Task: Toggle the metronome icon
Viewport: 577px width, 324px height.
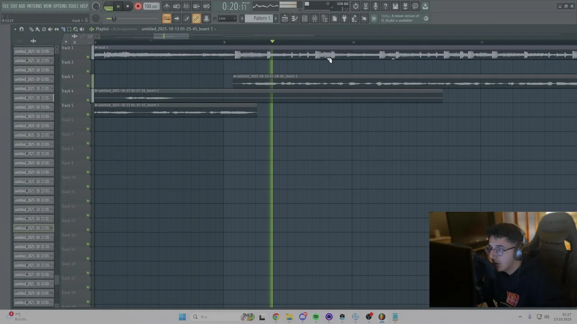Action: (x=166, y=6)
